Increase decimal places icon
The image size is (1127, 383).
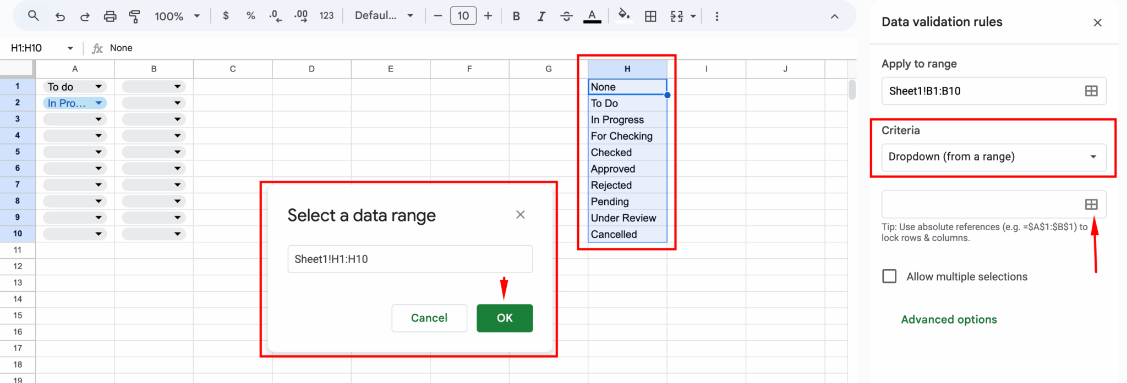pyautogui.click(x=301, y=16)
